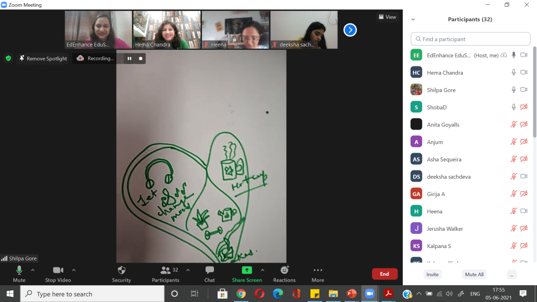Show next video thumbnails with blue arrow
The image size is (537, 302).
click(x=350, y=30)
